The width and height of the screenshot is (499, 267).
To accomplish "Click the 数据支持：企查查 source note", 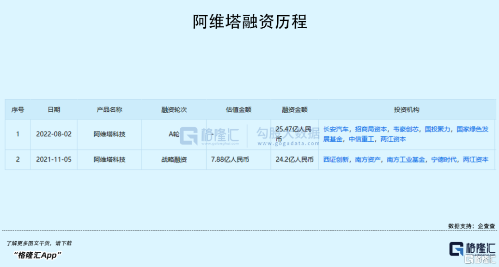I will 472,226.
